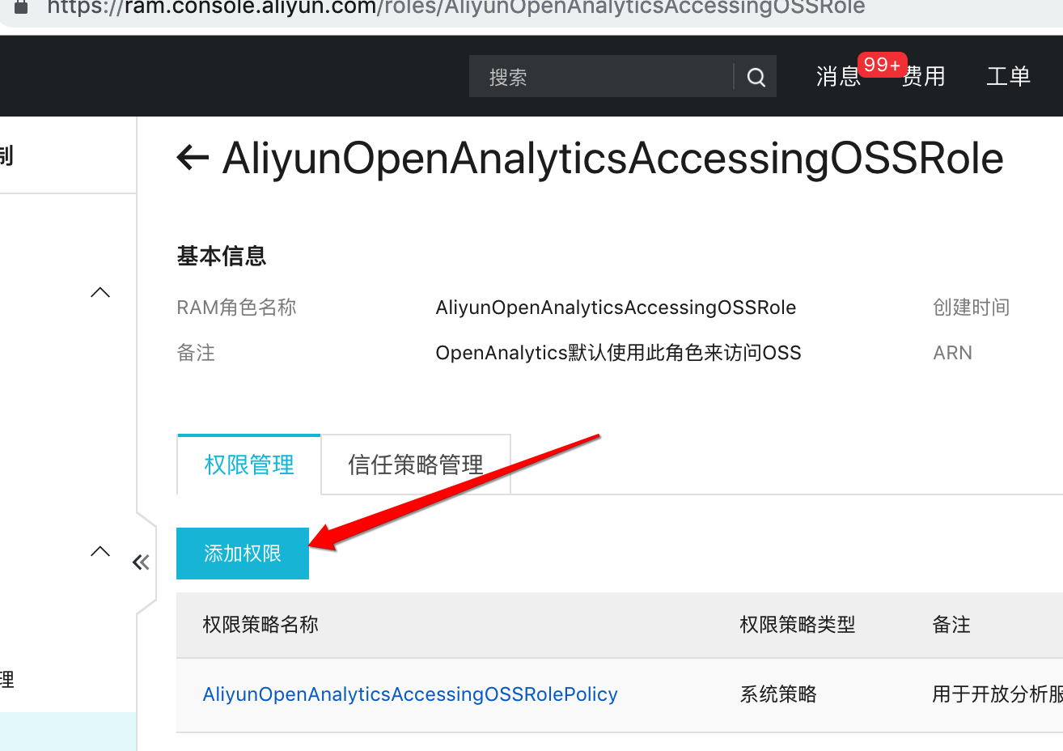Screen dimensions: 1063x751
Task: Click the sidebar item ending in 理
Action: (8, 681)
